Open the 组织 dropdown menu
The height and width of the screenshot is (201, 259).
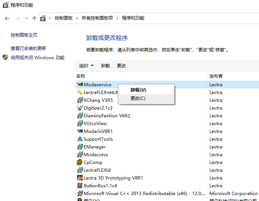pos(86,66)
